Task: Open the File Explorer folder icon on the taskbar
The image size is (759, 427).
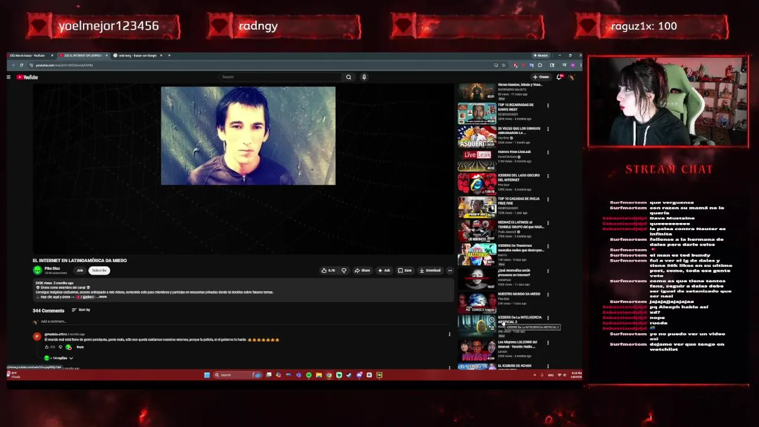Action: point(318,375)
